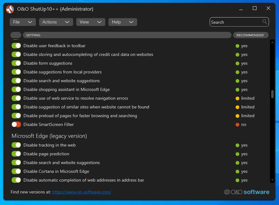The height and width of the screenshot is (205, 279).
Task: Click green dot beside Disable Cortana in Microsoft Edge
Action: pos(237,172)
